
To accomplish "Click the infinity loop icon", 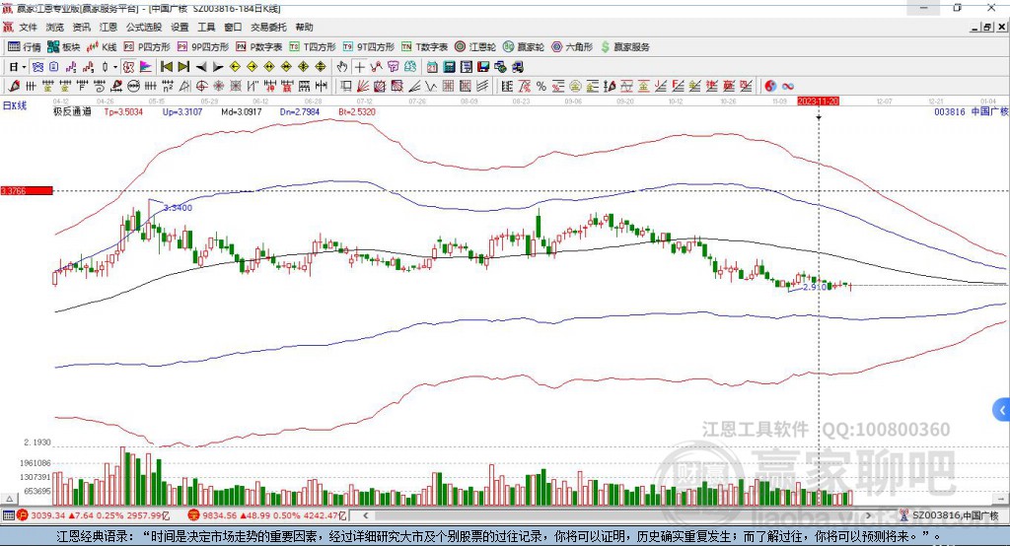I will click(788, 87).
